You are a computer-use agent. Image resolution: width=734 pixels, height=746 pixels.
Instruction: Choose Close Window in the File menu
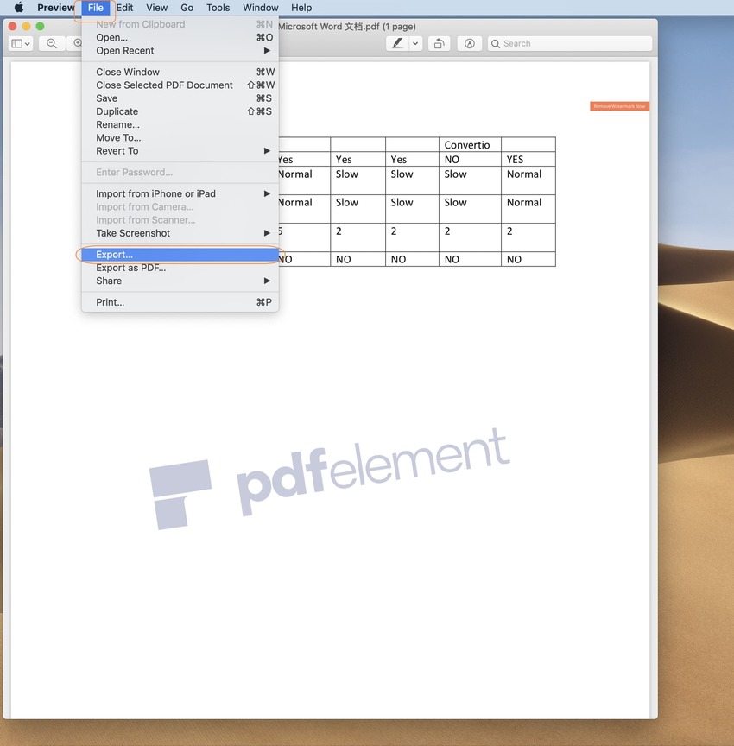pos(180,72)
